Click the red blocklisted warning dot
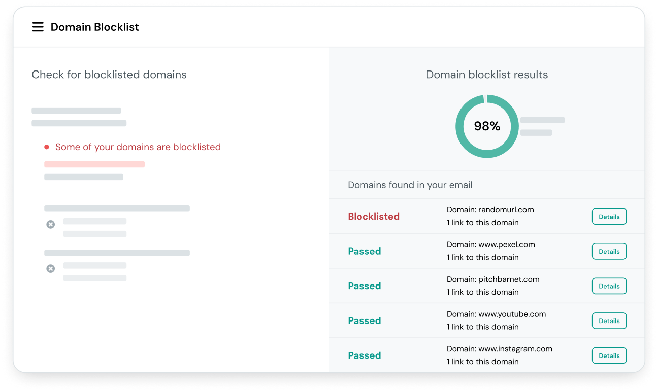This screenshot has height=392, width=658. click(47, 147)
